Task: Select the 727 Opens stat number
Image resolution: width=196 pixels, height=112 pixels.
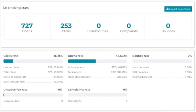Action: coord(27,26)
